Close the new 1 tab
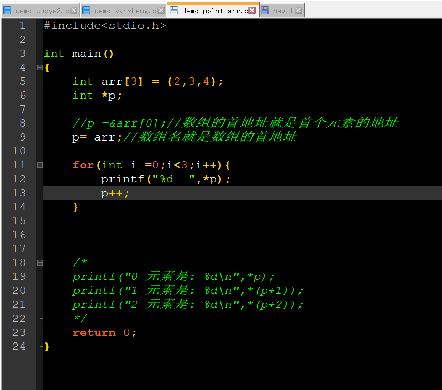The image size is (442, 390). pos(298,10)
